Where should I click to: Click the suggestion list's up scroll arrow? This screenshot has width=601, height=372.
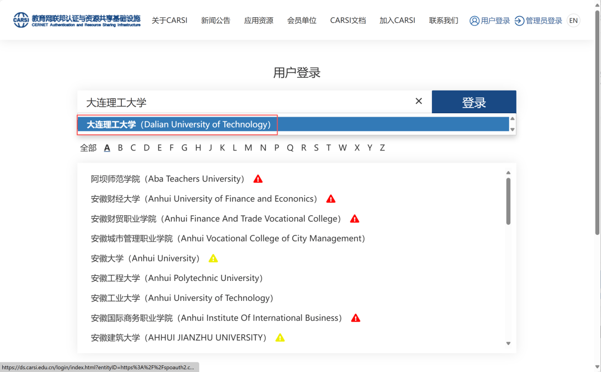513,118
